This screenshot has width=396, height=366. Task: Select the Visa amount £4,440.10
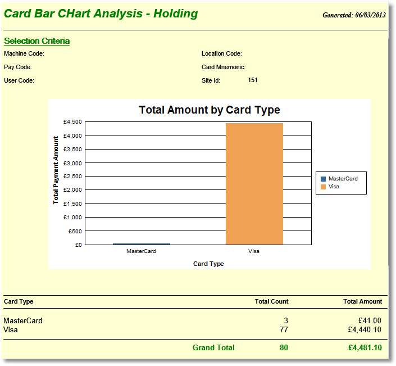pyautogui.click(x=365, y=330)
